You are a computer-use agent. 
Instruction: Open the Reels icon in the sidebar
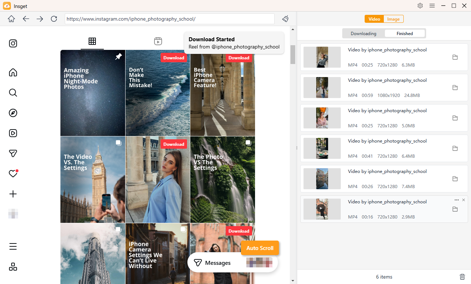click(x=13, y=133)
